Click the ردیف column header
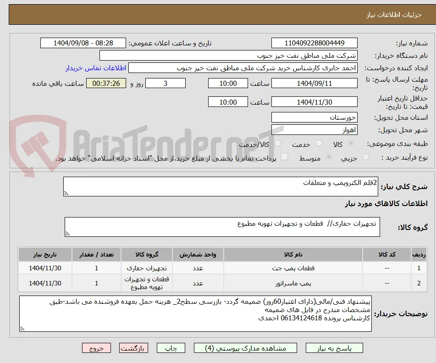 click(x=419, y=254)
